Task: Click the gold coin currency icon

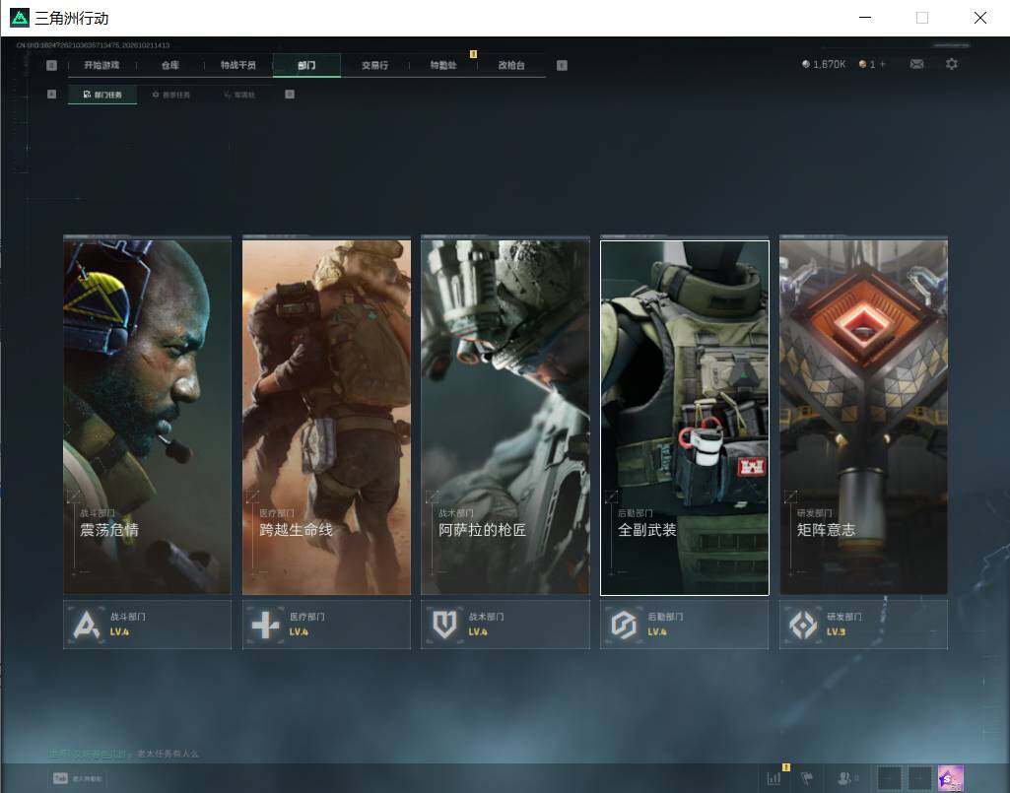Action: pos(862,64)
